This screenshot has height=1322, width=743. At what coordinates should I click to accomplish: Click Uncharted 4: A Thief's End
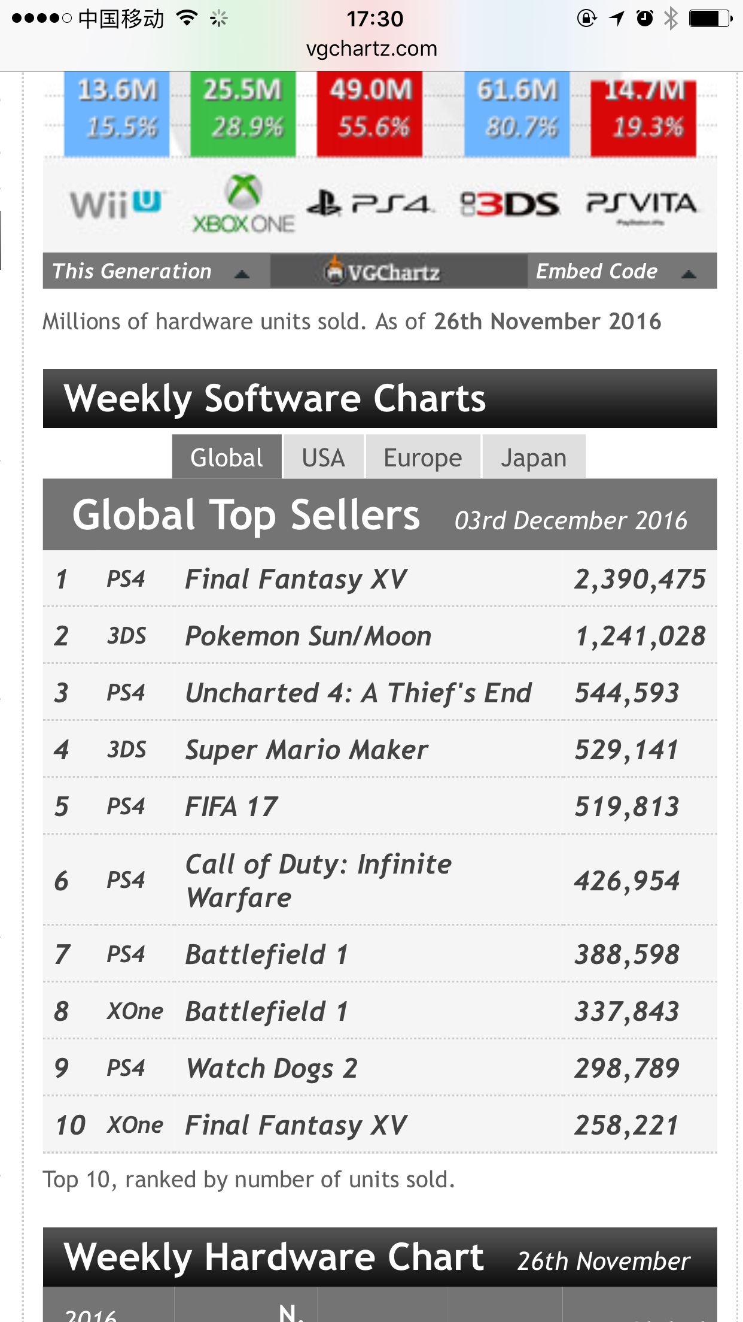[x=358, y=693]
